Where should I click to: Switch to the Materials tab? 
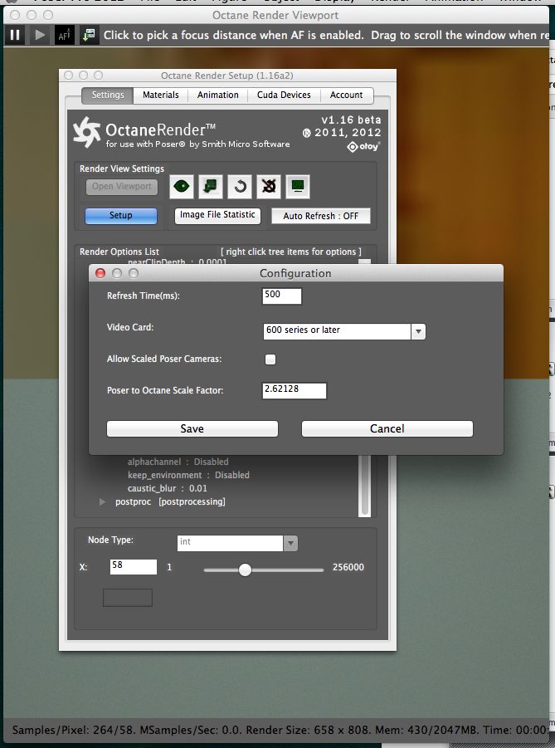[161, 95]
